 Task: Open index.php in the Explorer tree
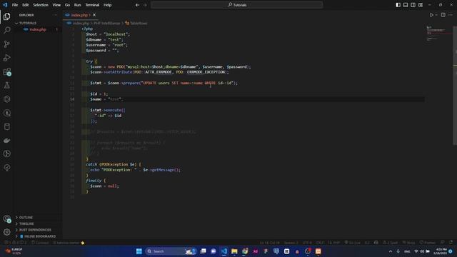point(38,29)
